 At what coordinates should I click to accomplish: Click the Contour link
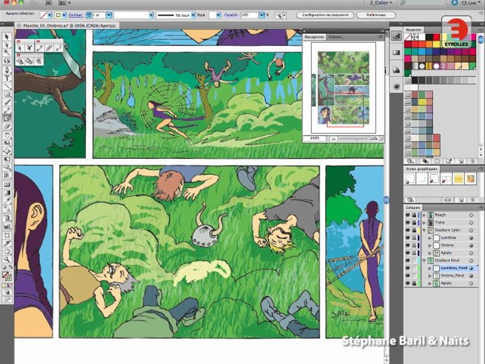75,15
